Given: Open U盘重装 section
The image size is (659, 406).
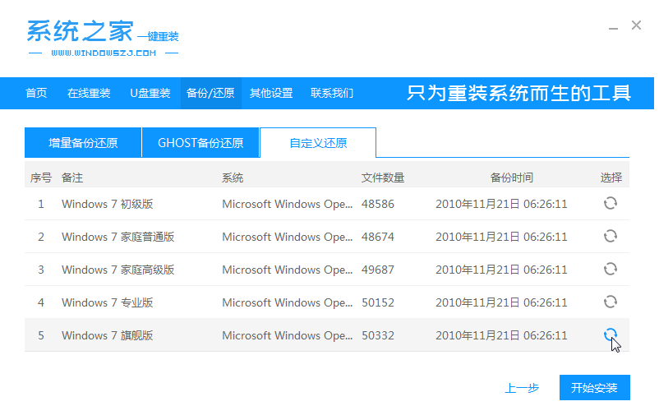Looking at the screenshot, I should (150, 93).
